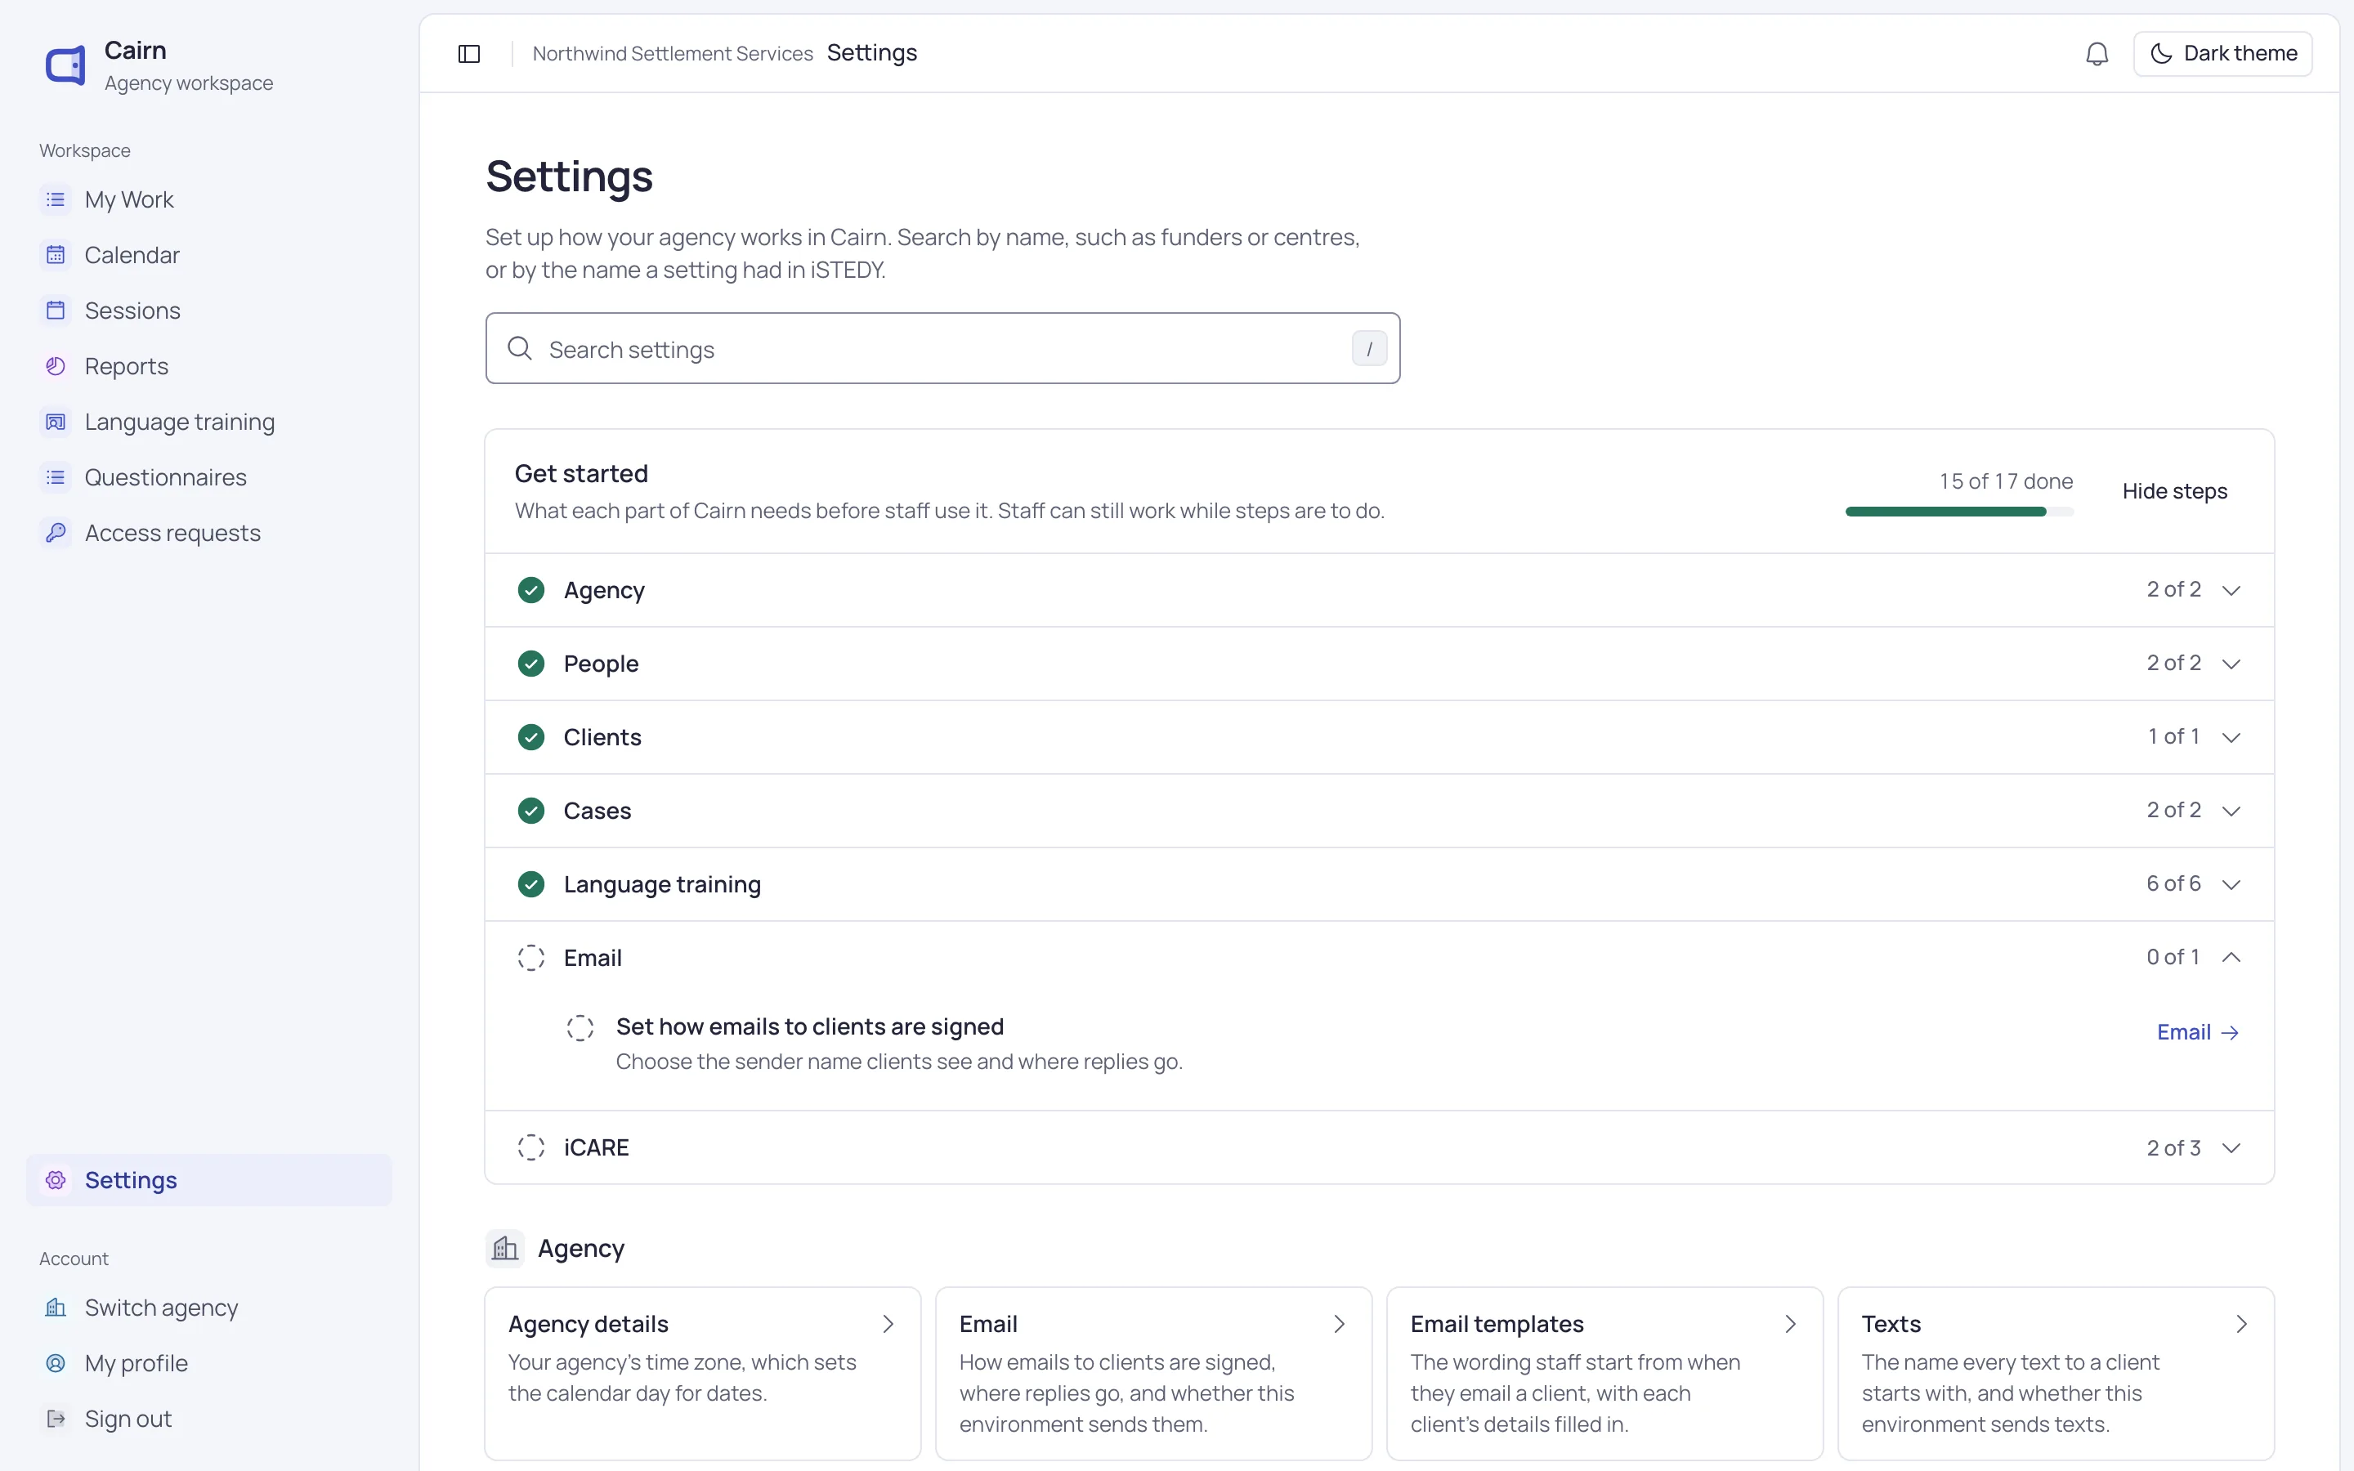Follow the Email arrow link
Screen dimensions: 2354x1471
point(2197,1032)
